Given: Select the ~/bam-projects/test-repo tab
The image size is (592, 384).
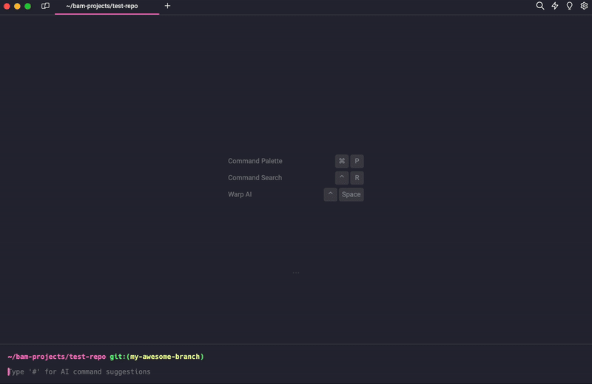Looking at the screenshot, I should click(107, 7).
